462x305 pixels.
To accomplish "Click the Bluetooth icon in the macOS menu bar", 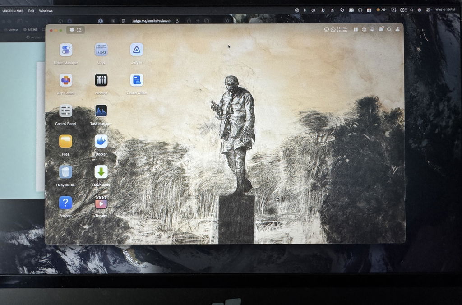I will (x=305, y=10).
